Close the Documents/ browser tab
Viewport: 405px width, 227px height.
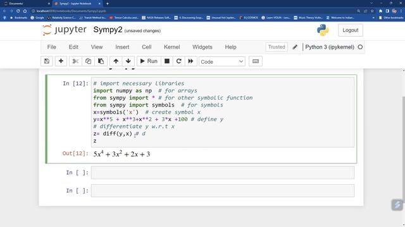49,4
